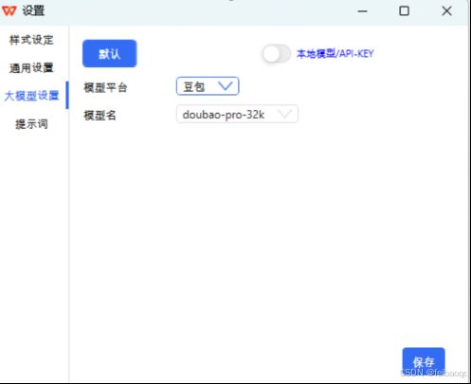Screen dimensions: 471x384
Task: Toggle the 本地模型/API-KEY switch
Action: pyautogui.click(x=276, y=54)
